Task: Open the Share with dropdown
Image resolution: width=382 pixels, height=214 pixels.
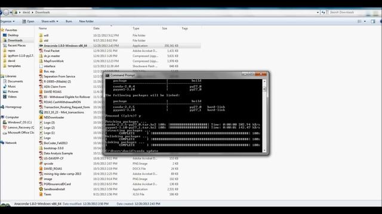Action: coord(50,21)
